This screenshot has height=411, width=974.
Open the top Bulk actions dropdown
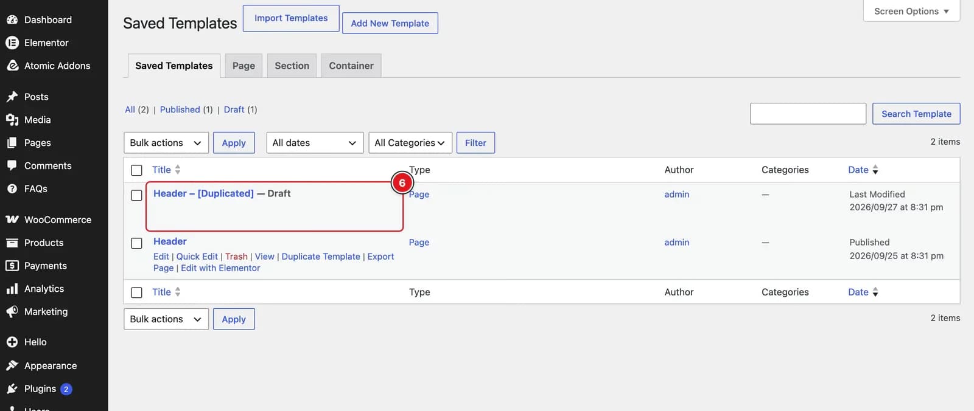tap(166, 143)
